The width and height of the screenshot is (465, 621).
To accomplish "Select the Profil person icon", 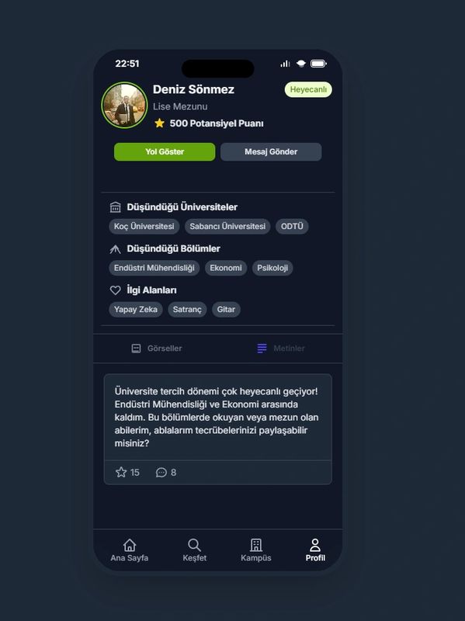I will pyautogui.click(x=315, y=545).
